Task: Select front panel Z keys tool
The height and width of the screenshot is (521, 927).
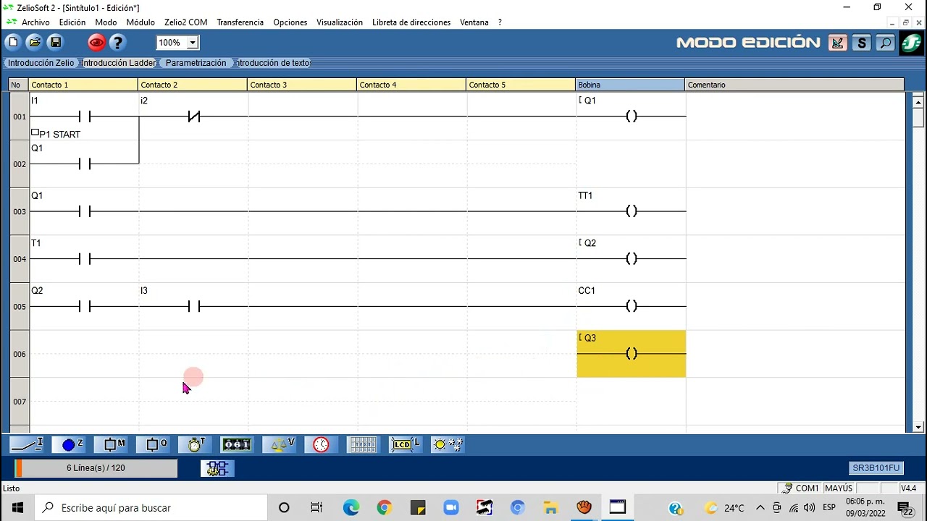Action: click(x=70, y=444)
